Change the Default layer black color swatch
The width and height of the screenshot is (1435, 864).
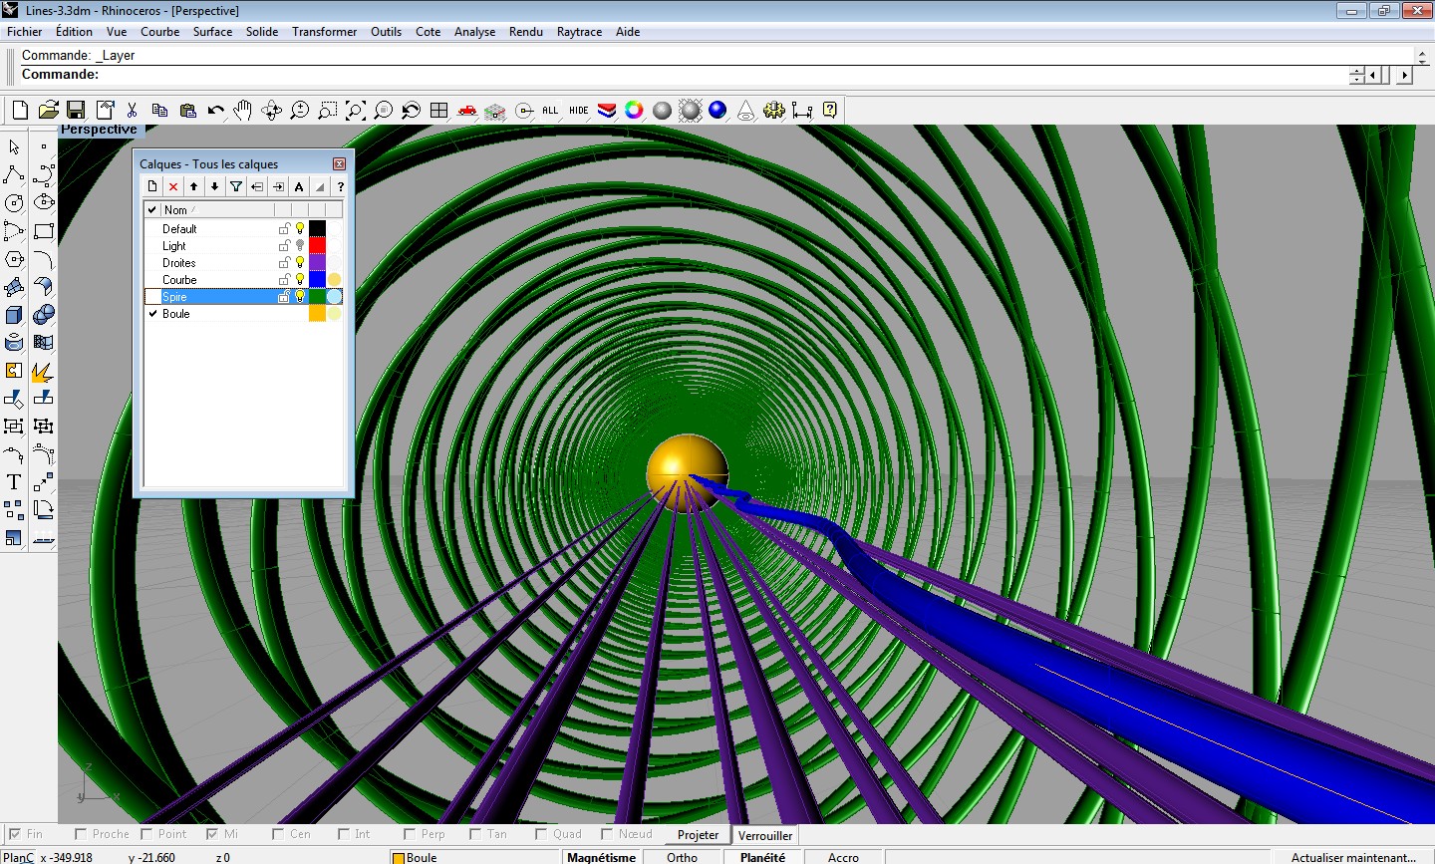(317, 228)
